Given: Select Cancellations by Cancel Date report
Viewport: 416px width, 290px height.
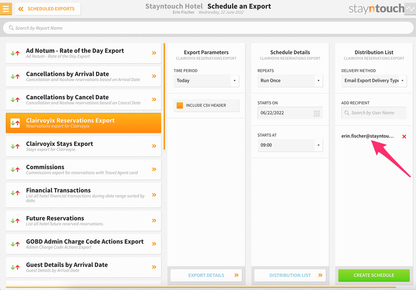Looking at the screenshot, I should pos(83,100).
